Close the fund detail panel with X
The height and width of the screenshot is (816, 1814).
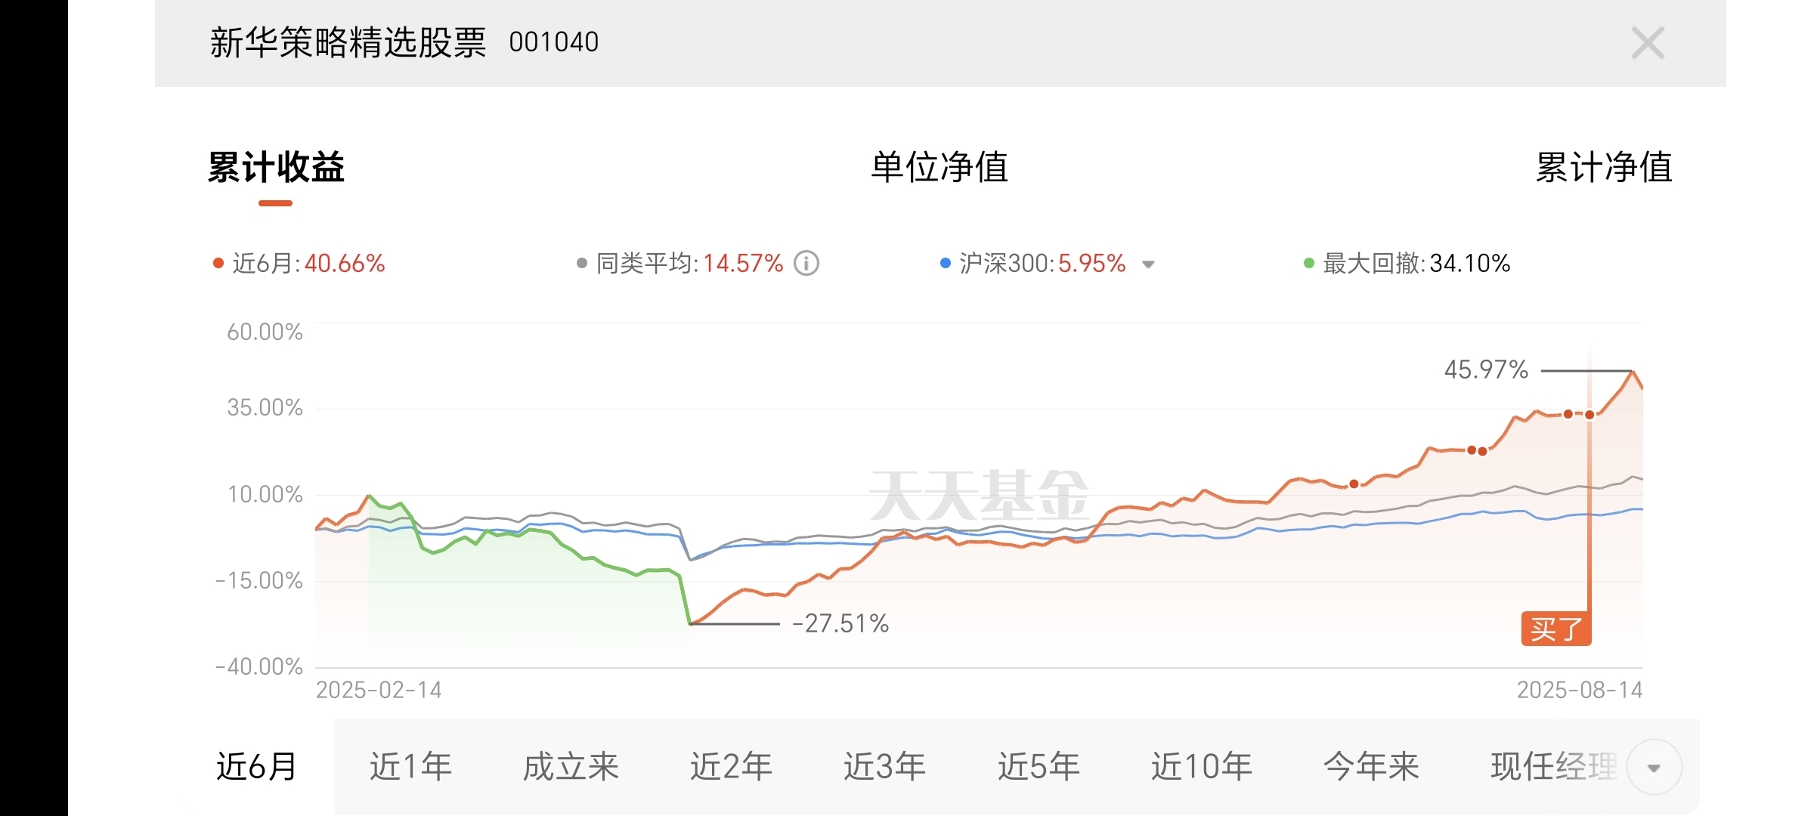pos(1647,43)
